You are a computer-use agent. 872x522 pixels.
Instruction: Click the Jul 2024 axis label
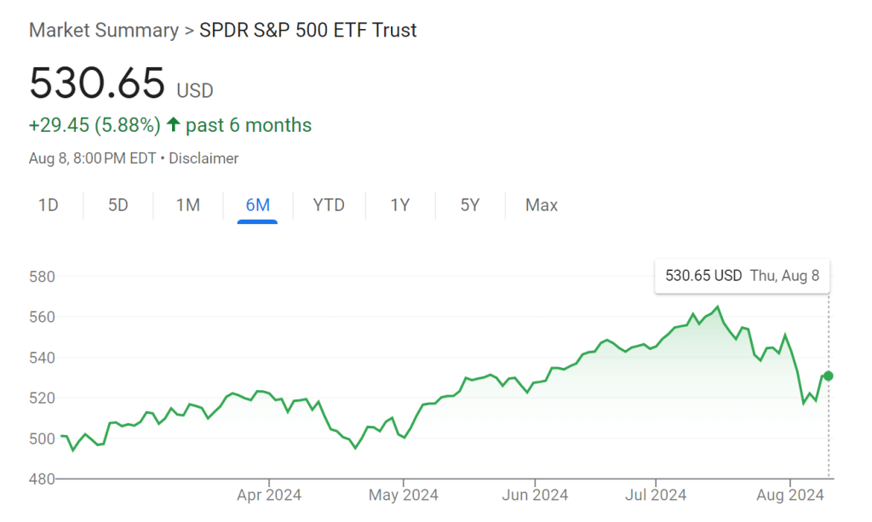(657, 494)
